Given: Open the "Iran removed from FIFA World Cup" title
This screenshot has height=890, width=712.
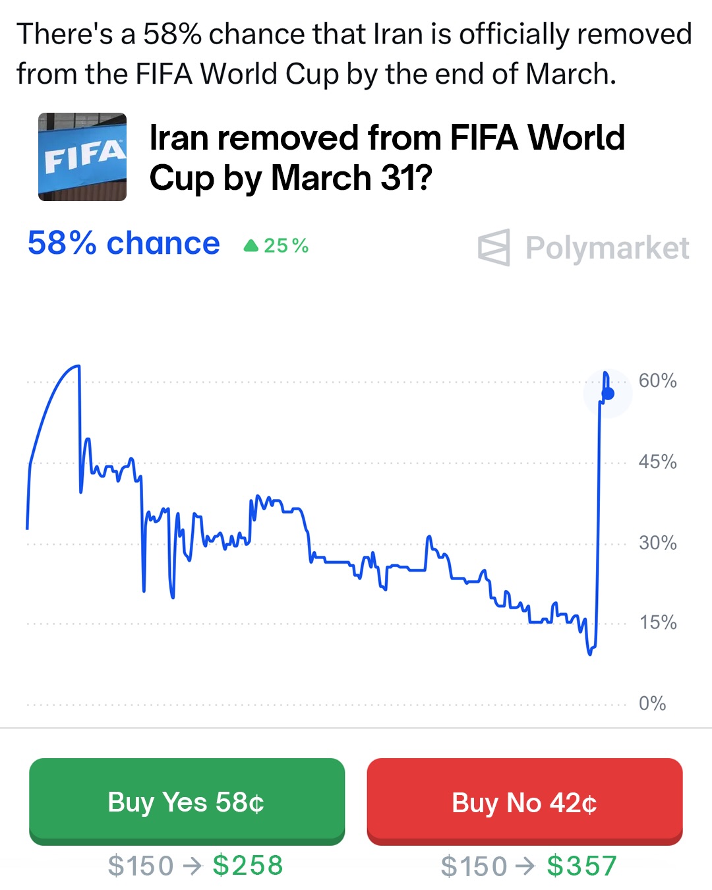Looking at the screenshot, I should pyautogui.click(x=387, y=158).
